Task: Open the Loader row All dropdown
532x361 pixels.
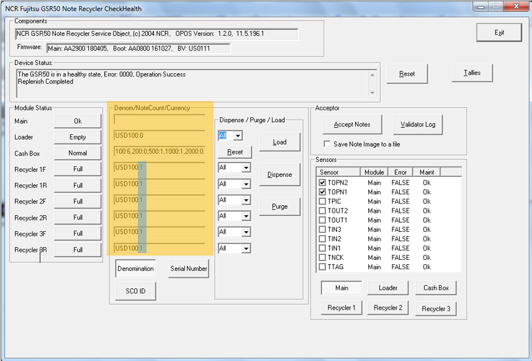Action: click(238, 136)
